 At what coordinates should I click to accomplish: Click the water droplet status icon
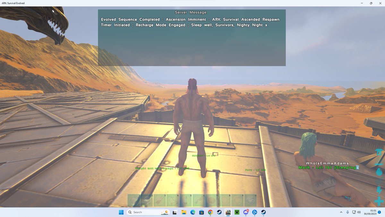coord(379,172)
